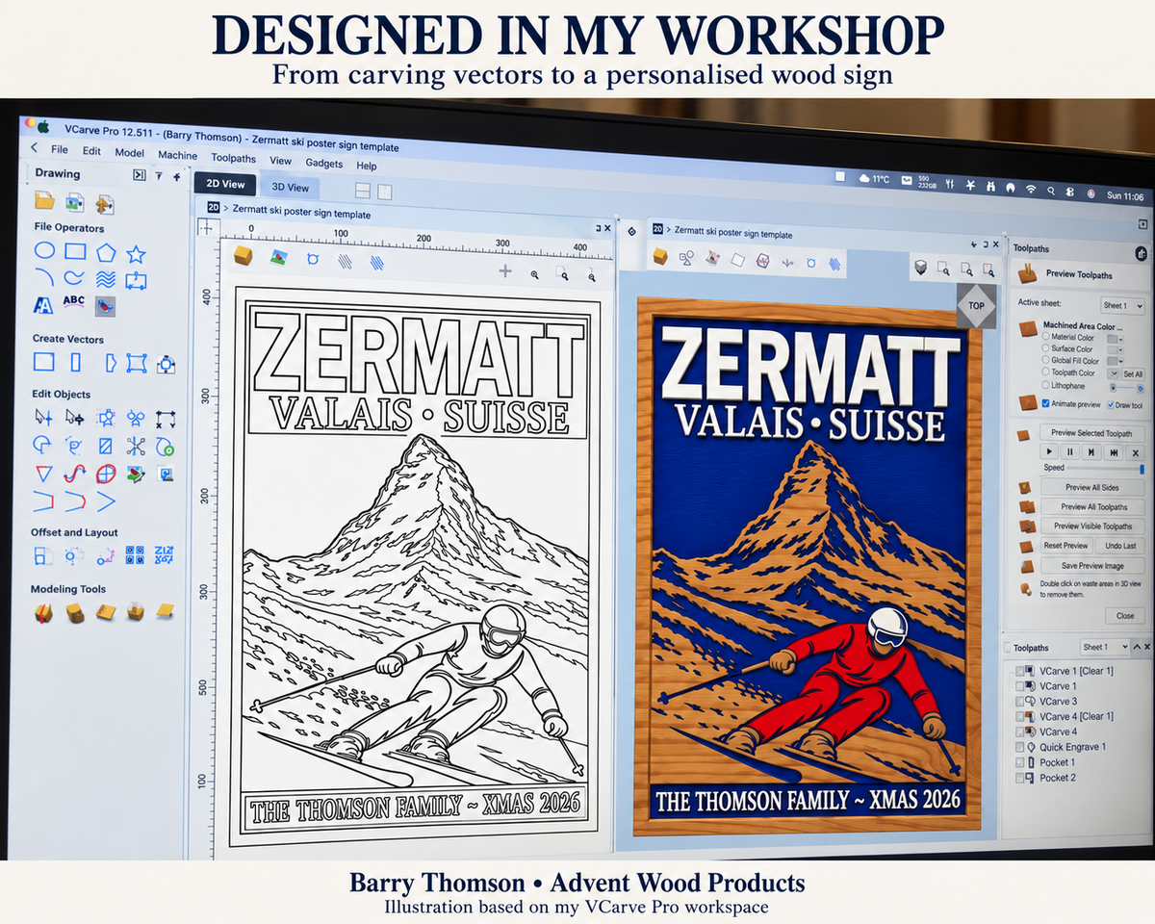Toggle the Draw tool checkbox
1155x924 pixels.
(1111, 404)
